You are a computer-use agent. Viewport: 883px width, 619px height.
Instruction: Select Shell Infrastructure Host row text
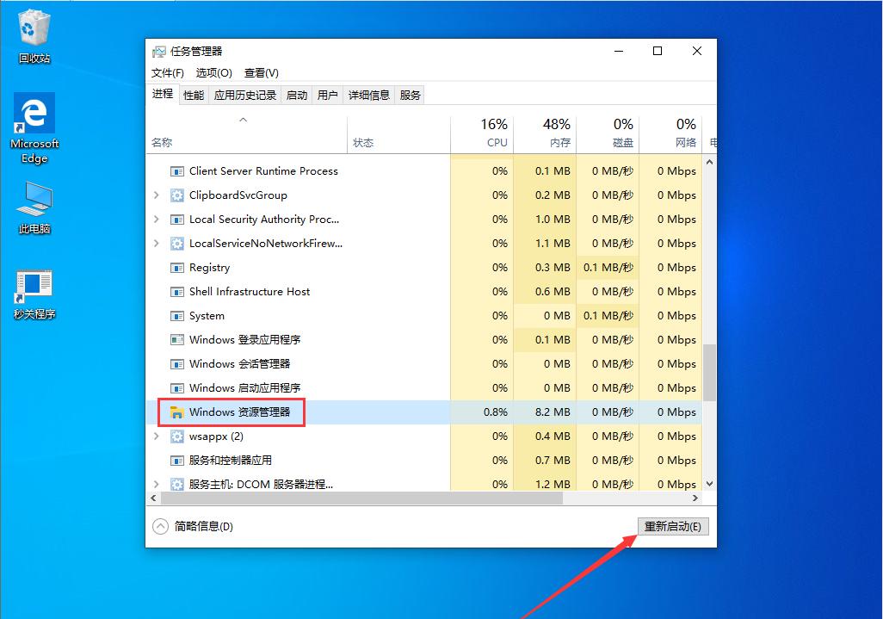pos(250,292)
